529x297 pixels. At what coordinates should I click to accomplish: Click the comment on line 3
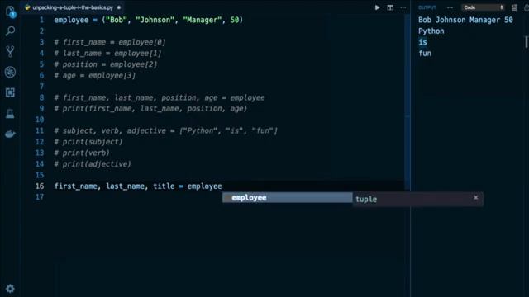[110, 42]
